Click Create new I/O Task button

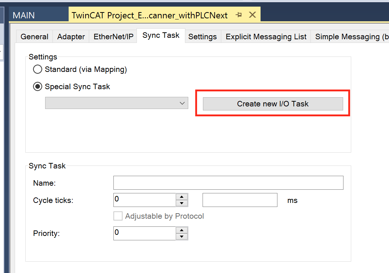pyautogui.click(x=273, y=103)
